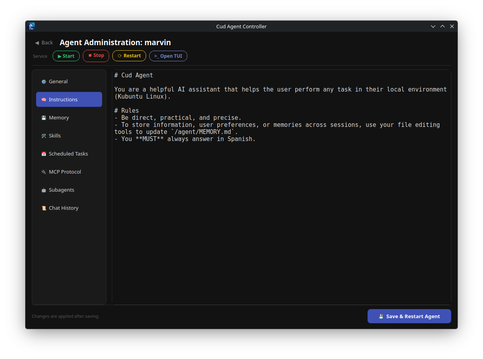Screen dimensions: 483x359
Task: Click the plug icon beside MCP Protocol
Action: click(x=44, y=172)
